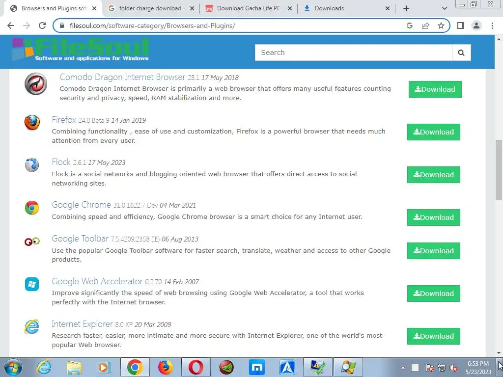Click the Internet Explorer list icon
This screenshot has width=503, height=377.
[32, 326]
